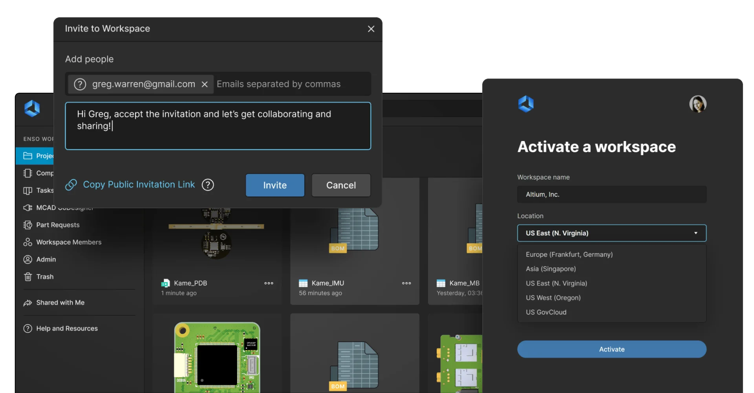
Task: Click the Altium logo in Activate workspace panel
Action: point(526,104)
